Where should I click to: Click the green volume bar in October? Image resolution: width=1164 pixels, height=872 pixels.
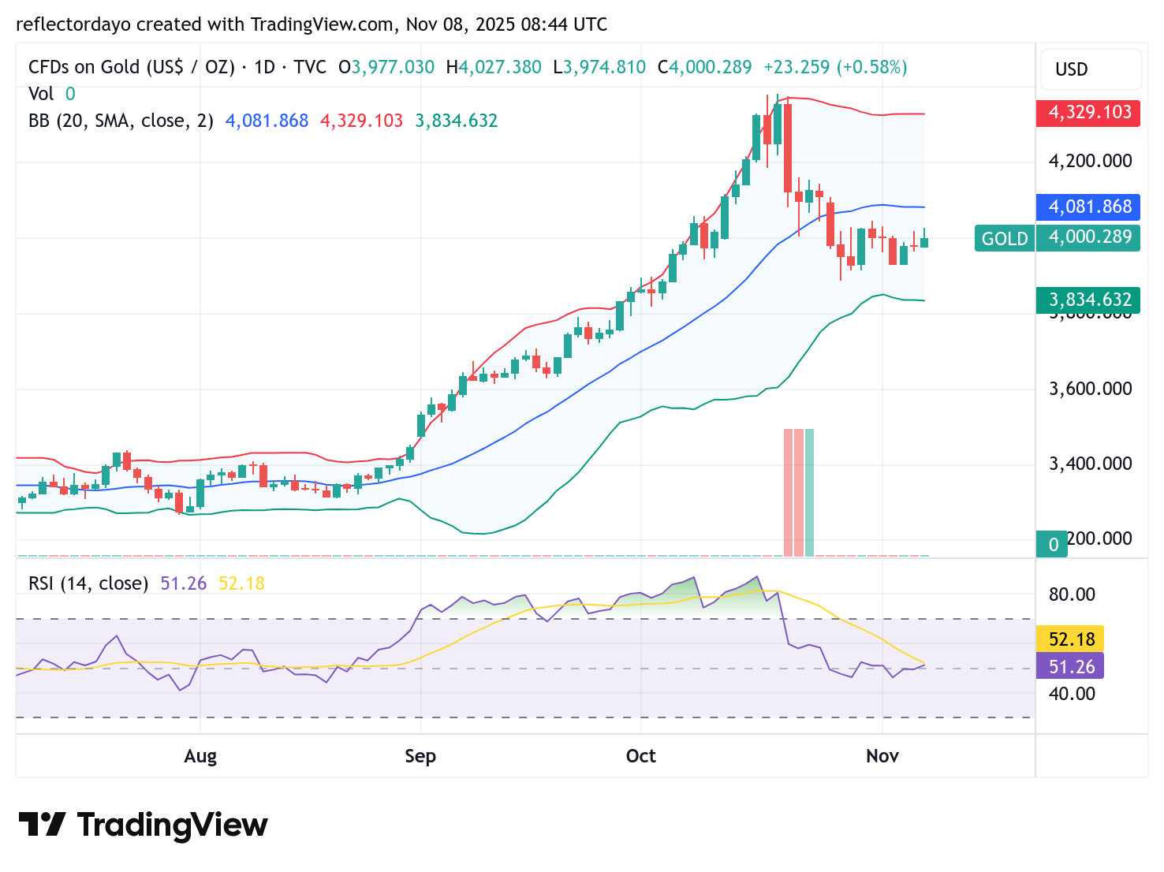(809, 493)
